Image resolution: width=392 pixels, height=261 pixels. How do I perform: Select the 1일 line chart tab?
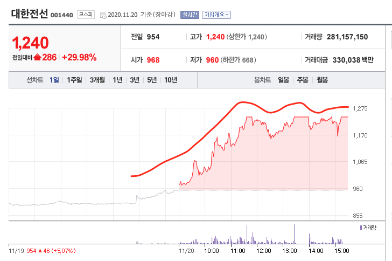[x=54, y=80]
